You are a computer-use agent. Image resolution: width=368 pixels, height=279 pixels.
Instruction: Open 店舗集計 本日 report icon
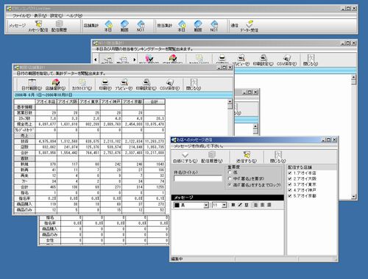[108, 26]
